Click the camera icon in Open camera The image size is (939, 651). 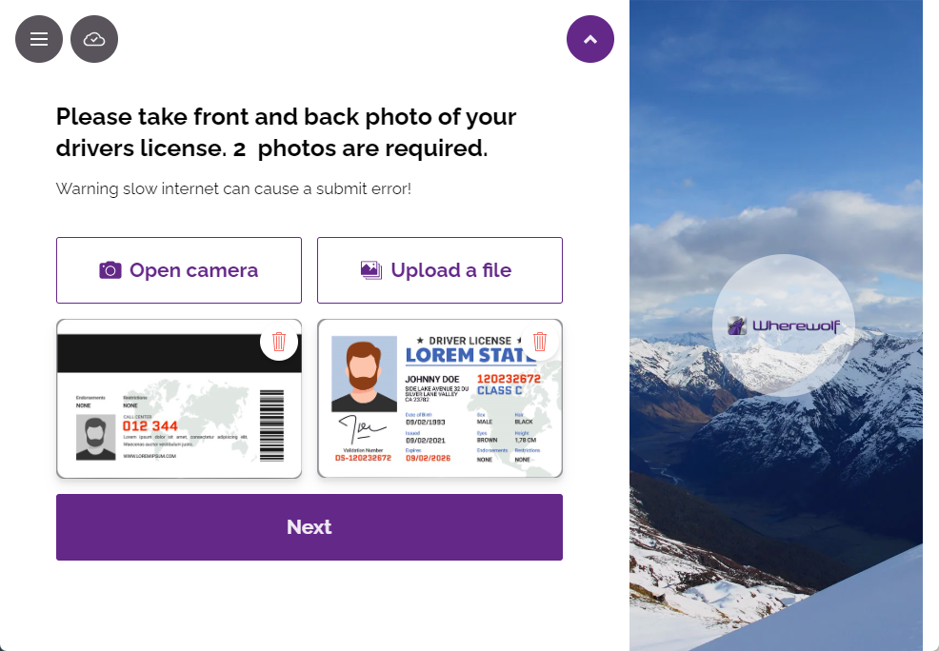click(110, 270)
